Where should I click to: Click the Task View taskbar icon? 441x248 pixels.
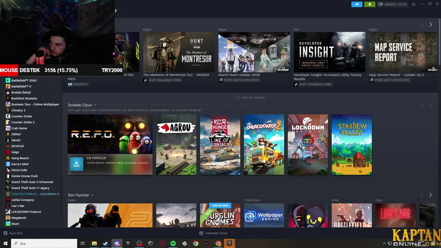pyautogui.click(x=83, y=244)
